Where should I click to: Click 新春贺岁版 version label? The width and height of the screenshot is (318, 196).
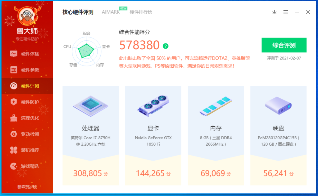[x=27, y=187]
